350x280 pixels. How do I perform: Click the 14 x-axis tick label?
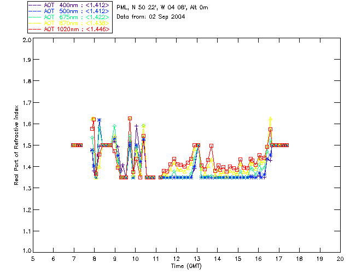pos(218,259)
